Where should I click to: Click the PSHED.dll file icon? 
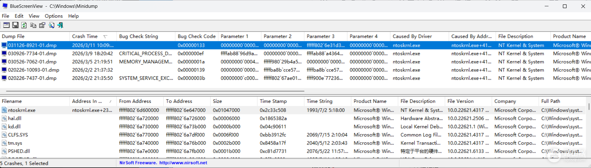pyautogui.click(x=4, y=151)
